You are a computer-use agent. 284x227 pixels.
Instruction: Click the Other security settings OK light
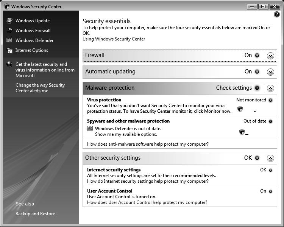(257, 158)
